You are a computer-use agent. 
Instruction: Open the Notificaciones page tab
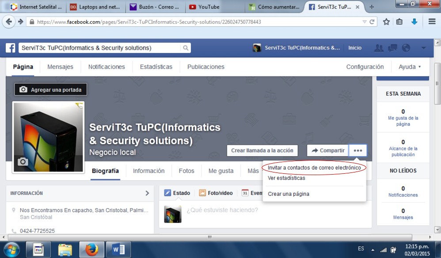(106, 67)
